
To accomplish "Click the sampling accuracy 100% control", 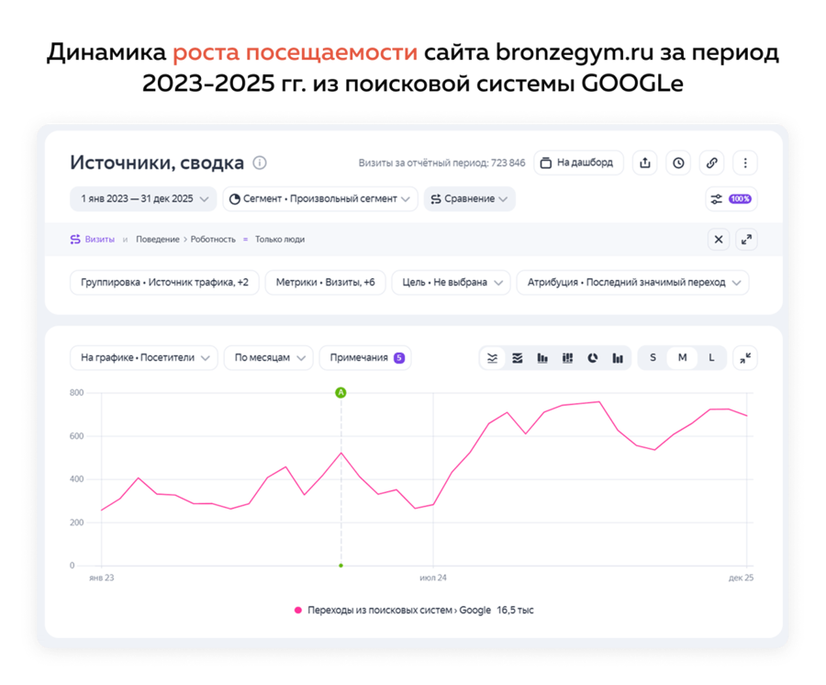I will click(x=731, y=198).
